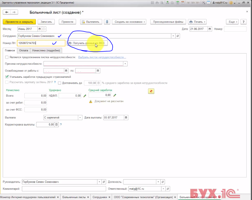Open the Сотрудник record

pos(178,36)
